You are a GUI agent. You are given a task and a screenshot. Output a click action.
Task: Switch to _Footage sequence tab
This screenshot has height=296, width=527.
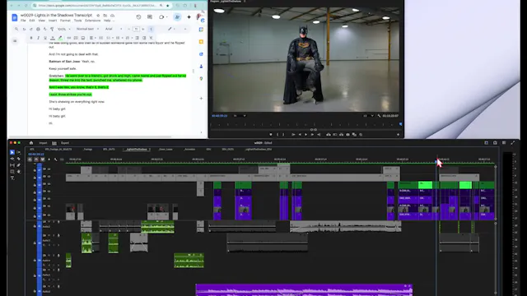[x=88, y=150]
